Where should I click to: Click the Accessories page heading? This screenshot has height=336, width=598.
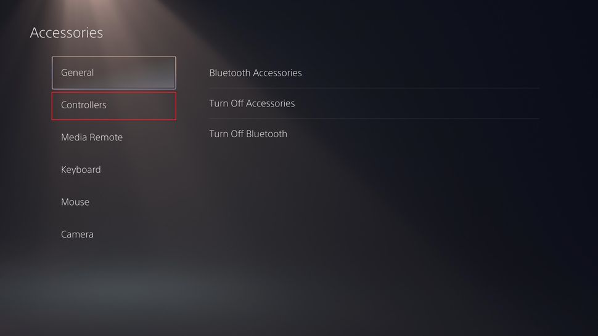[67, 33]
